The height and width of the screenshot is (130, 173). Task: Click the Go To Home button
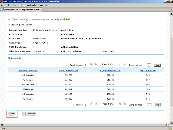(x=29, y=113)
